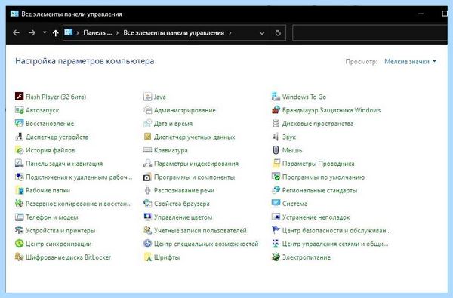This screenshot has height=298, width=453.
Task: Expand chevron after Панель ... breadcrumb
Action: pos(117,33)
